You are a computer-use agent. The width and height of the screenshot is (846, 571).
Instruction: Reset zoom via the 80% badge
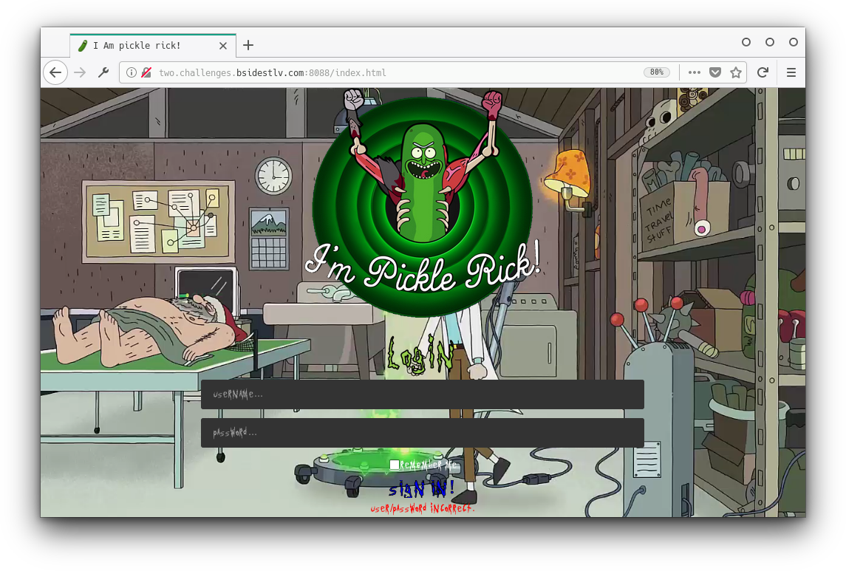(656, 72)
